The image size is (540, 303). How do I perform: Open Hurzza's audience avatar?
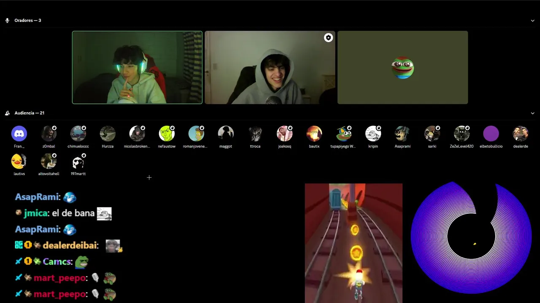[108, 133]
